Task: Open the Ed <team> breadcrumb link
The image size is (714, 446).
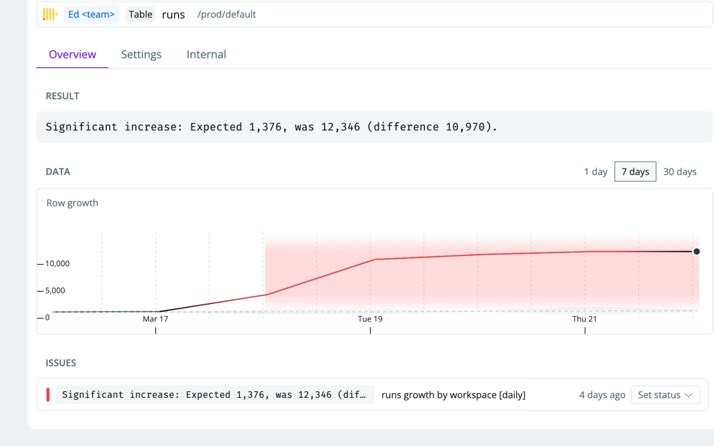Action: [91, 14]
